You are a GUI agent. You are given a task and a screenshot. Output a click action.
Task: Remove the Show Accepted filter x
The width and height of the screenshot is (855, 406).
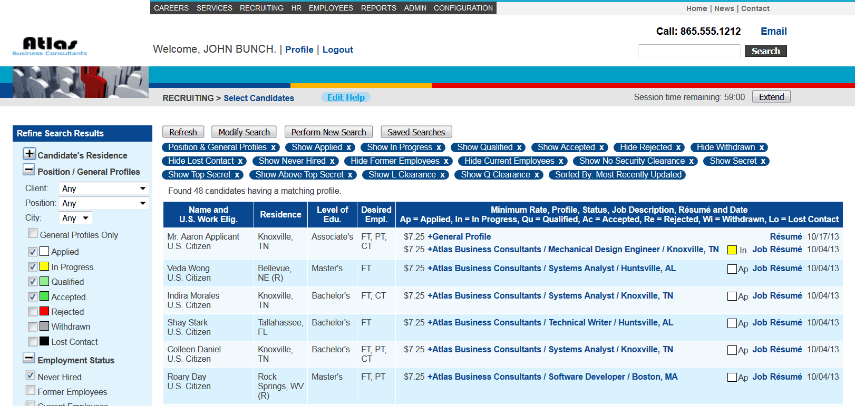601,147
